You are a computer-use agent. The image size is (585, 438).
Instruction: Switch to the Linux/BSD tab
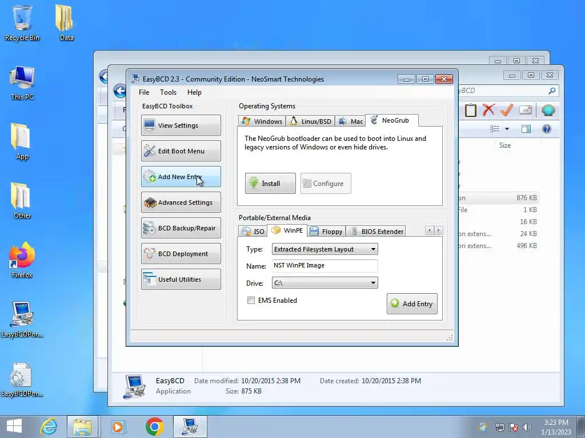[x=310, y=121]
